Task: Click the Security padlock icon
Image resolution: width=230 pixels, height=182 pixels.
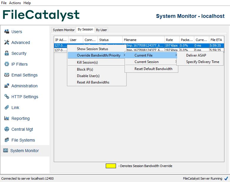Action: [7, 53]
